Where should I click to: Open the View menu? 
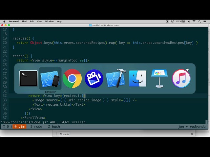point(39,21)
